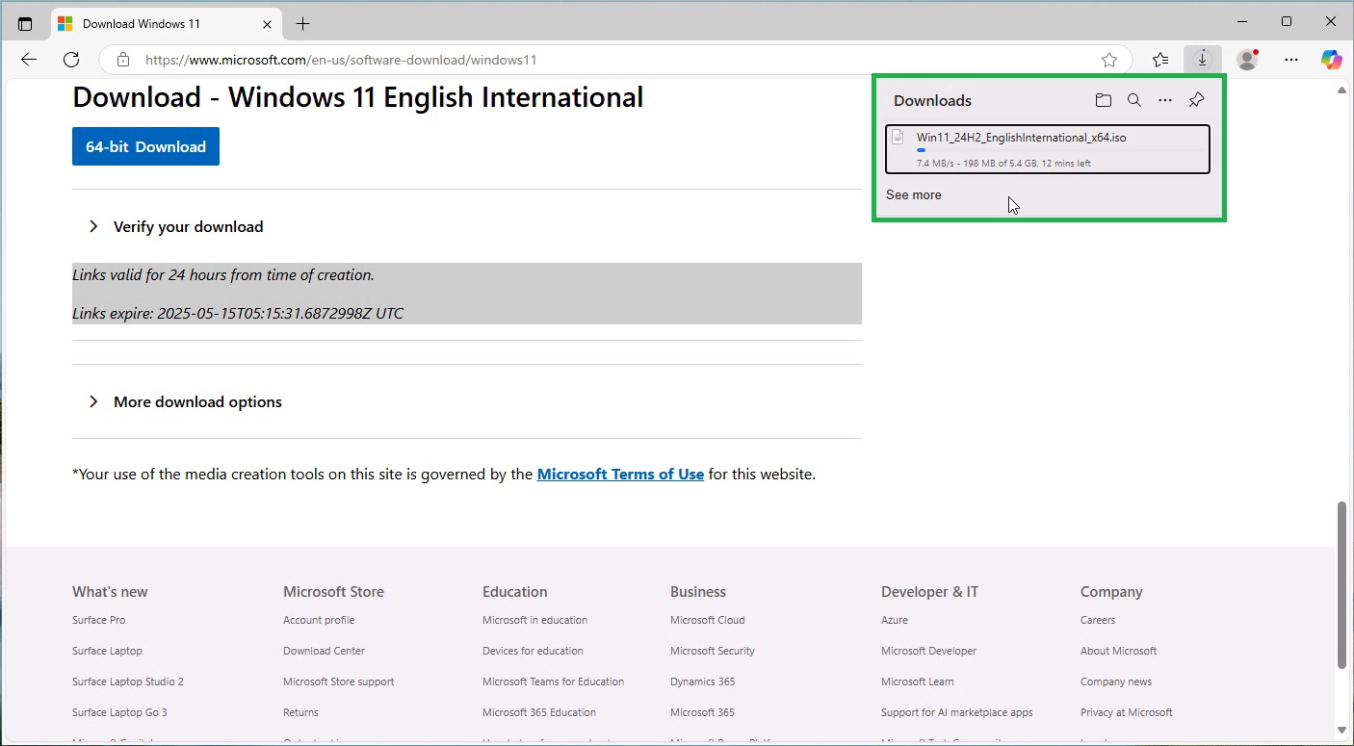Open Returns link in footer

pos(300,712)
